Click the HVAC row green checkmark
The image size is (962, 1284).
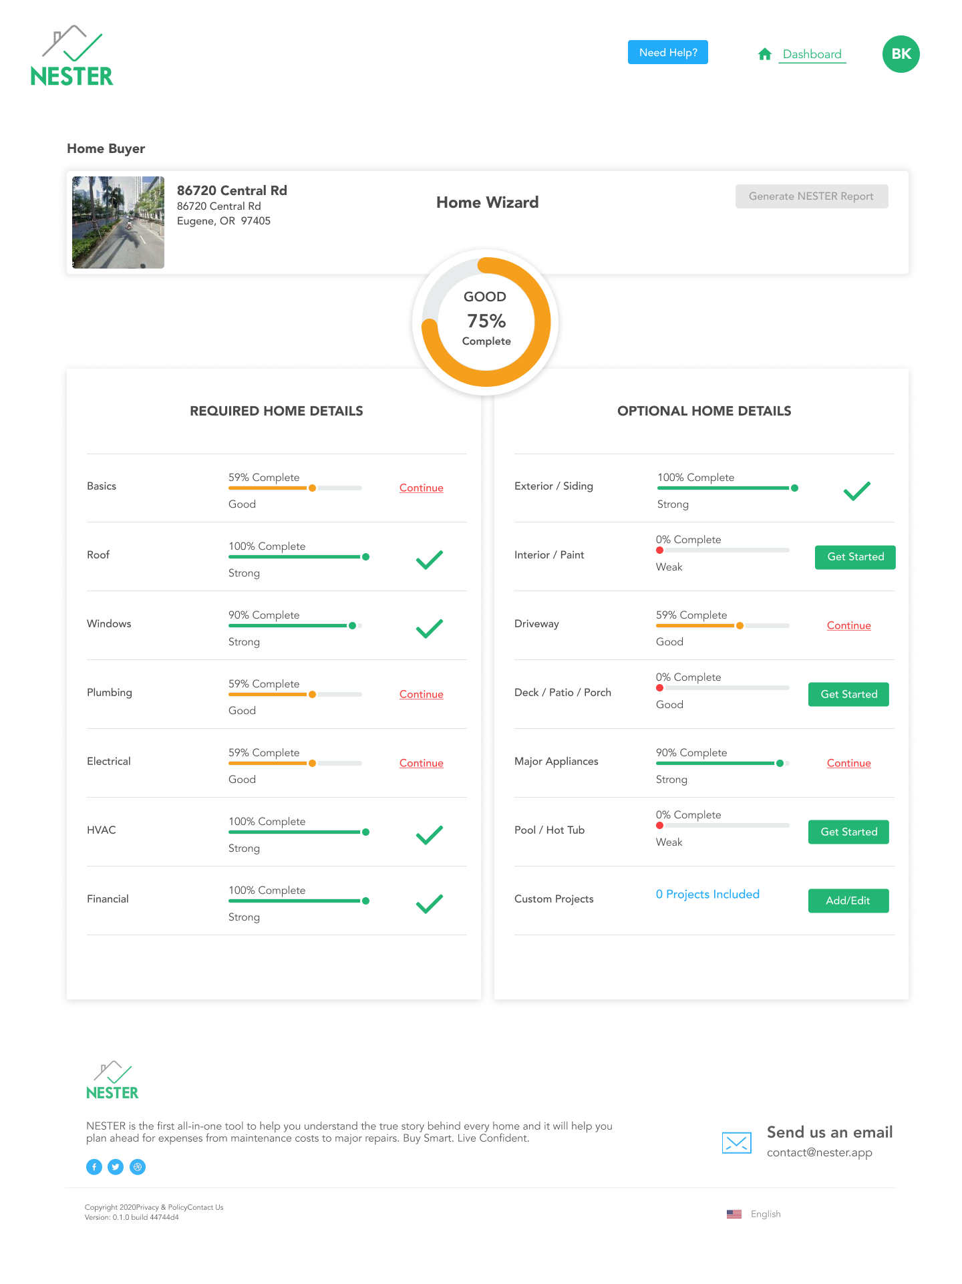430,835
